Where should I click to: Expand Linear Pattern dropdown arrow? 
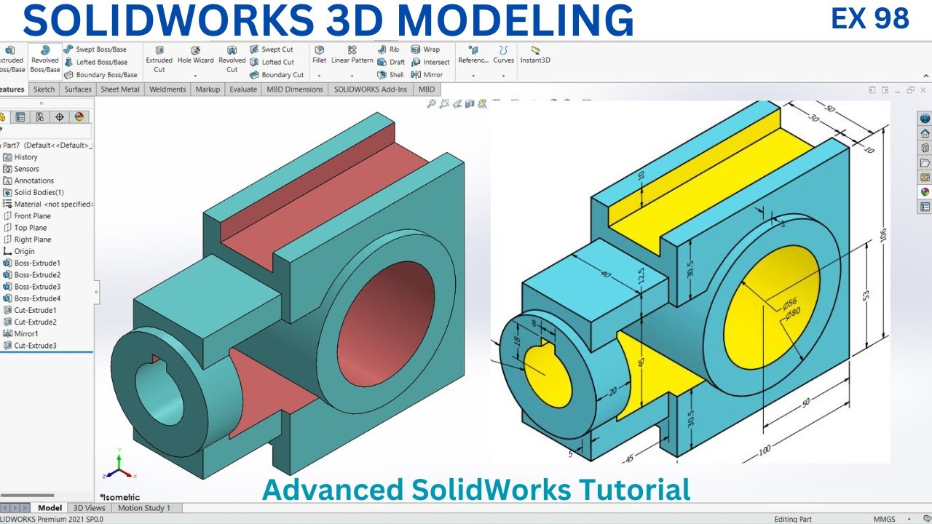coord(352,75)
